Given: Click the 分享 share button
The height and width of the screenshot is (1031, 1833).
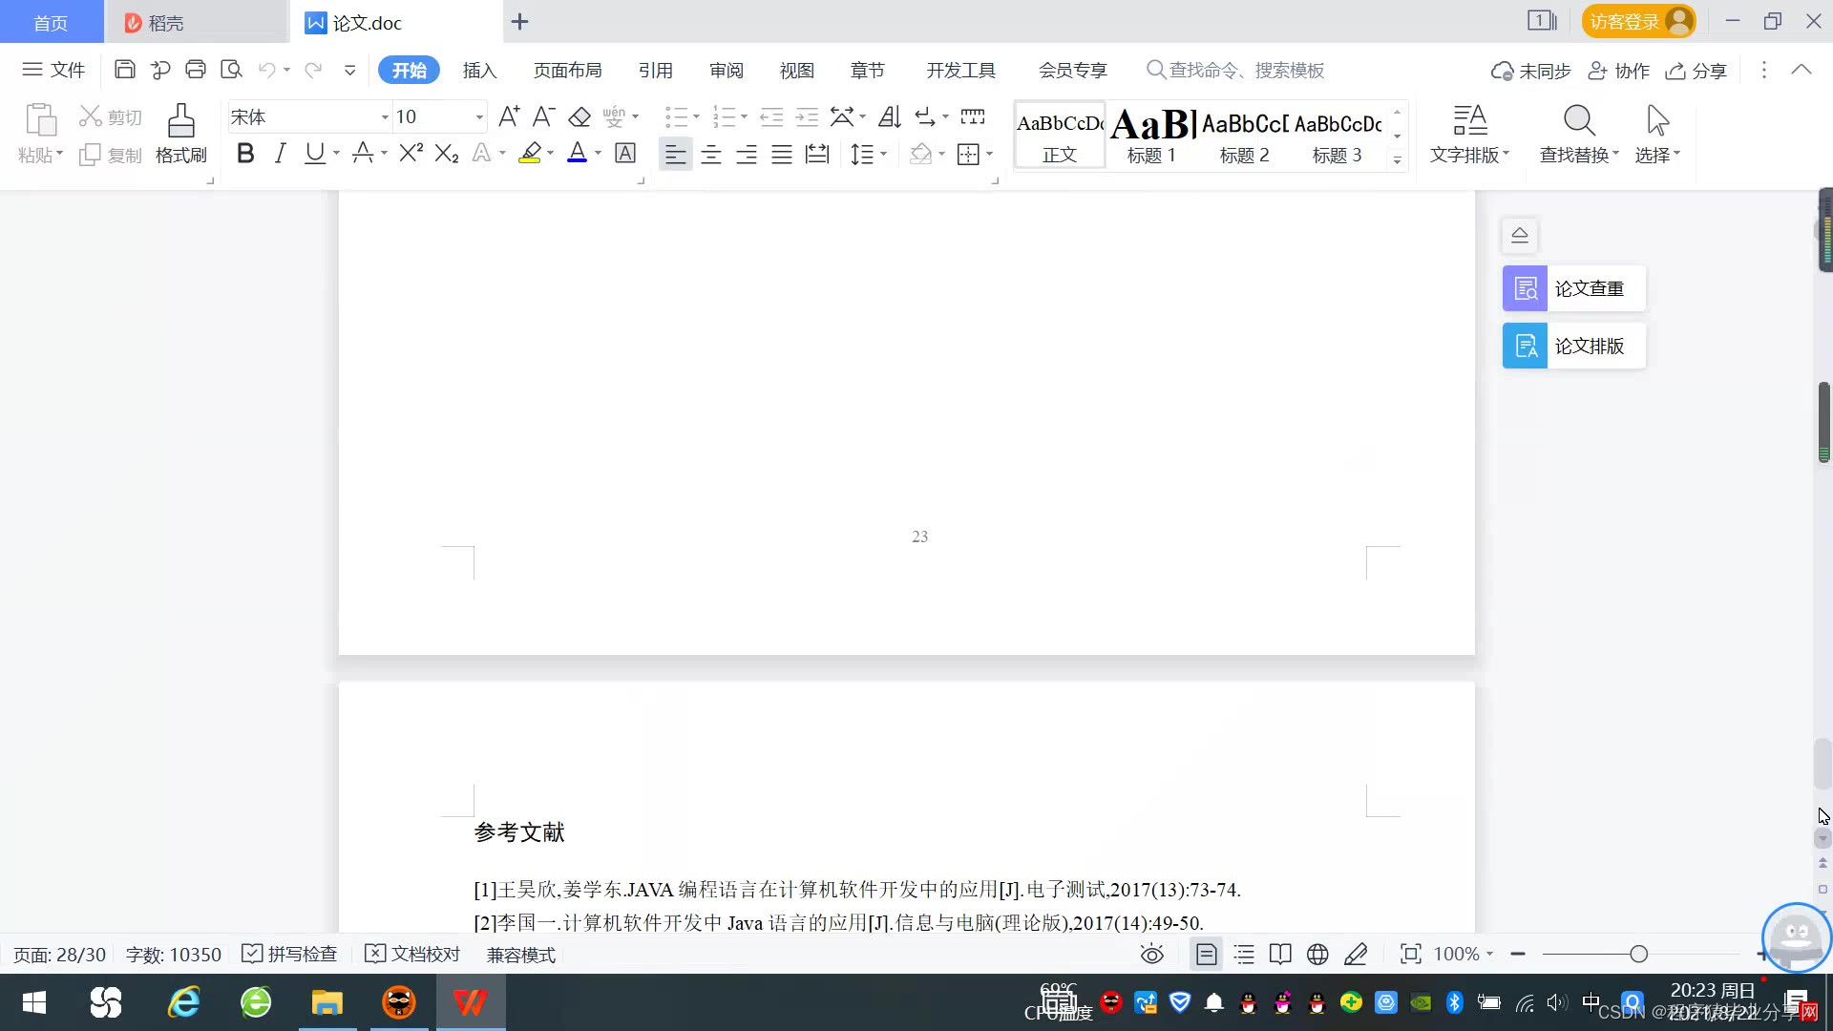Looking at the screenshot, I should click(x=1696, y=71).
